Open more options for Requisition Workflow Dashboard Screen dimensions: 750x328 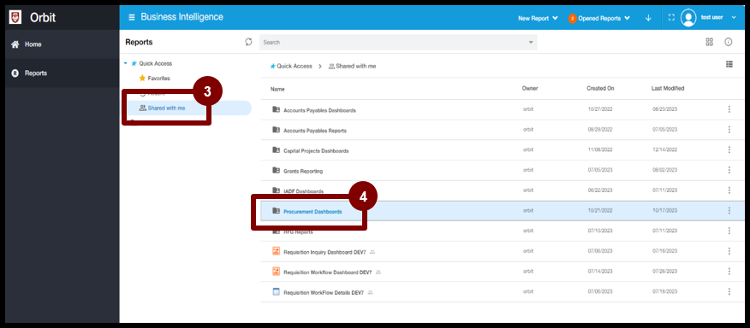click(729, 271)
